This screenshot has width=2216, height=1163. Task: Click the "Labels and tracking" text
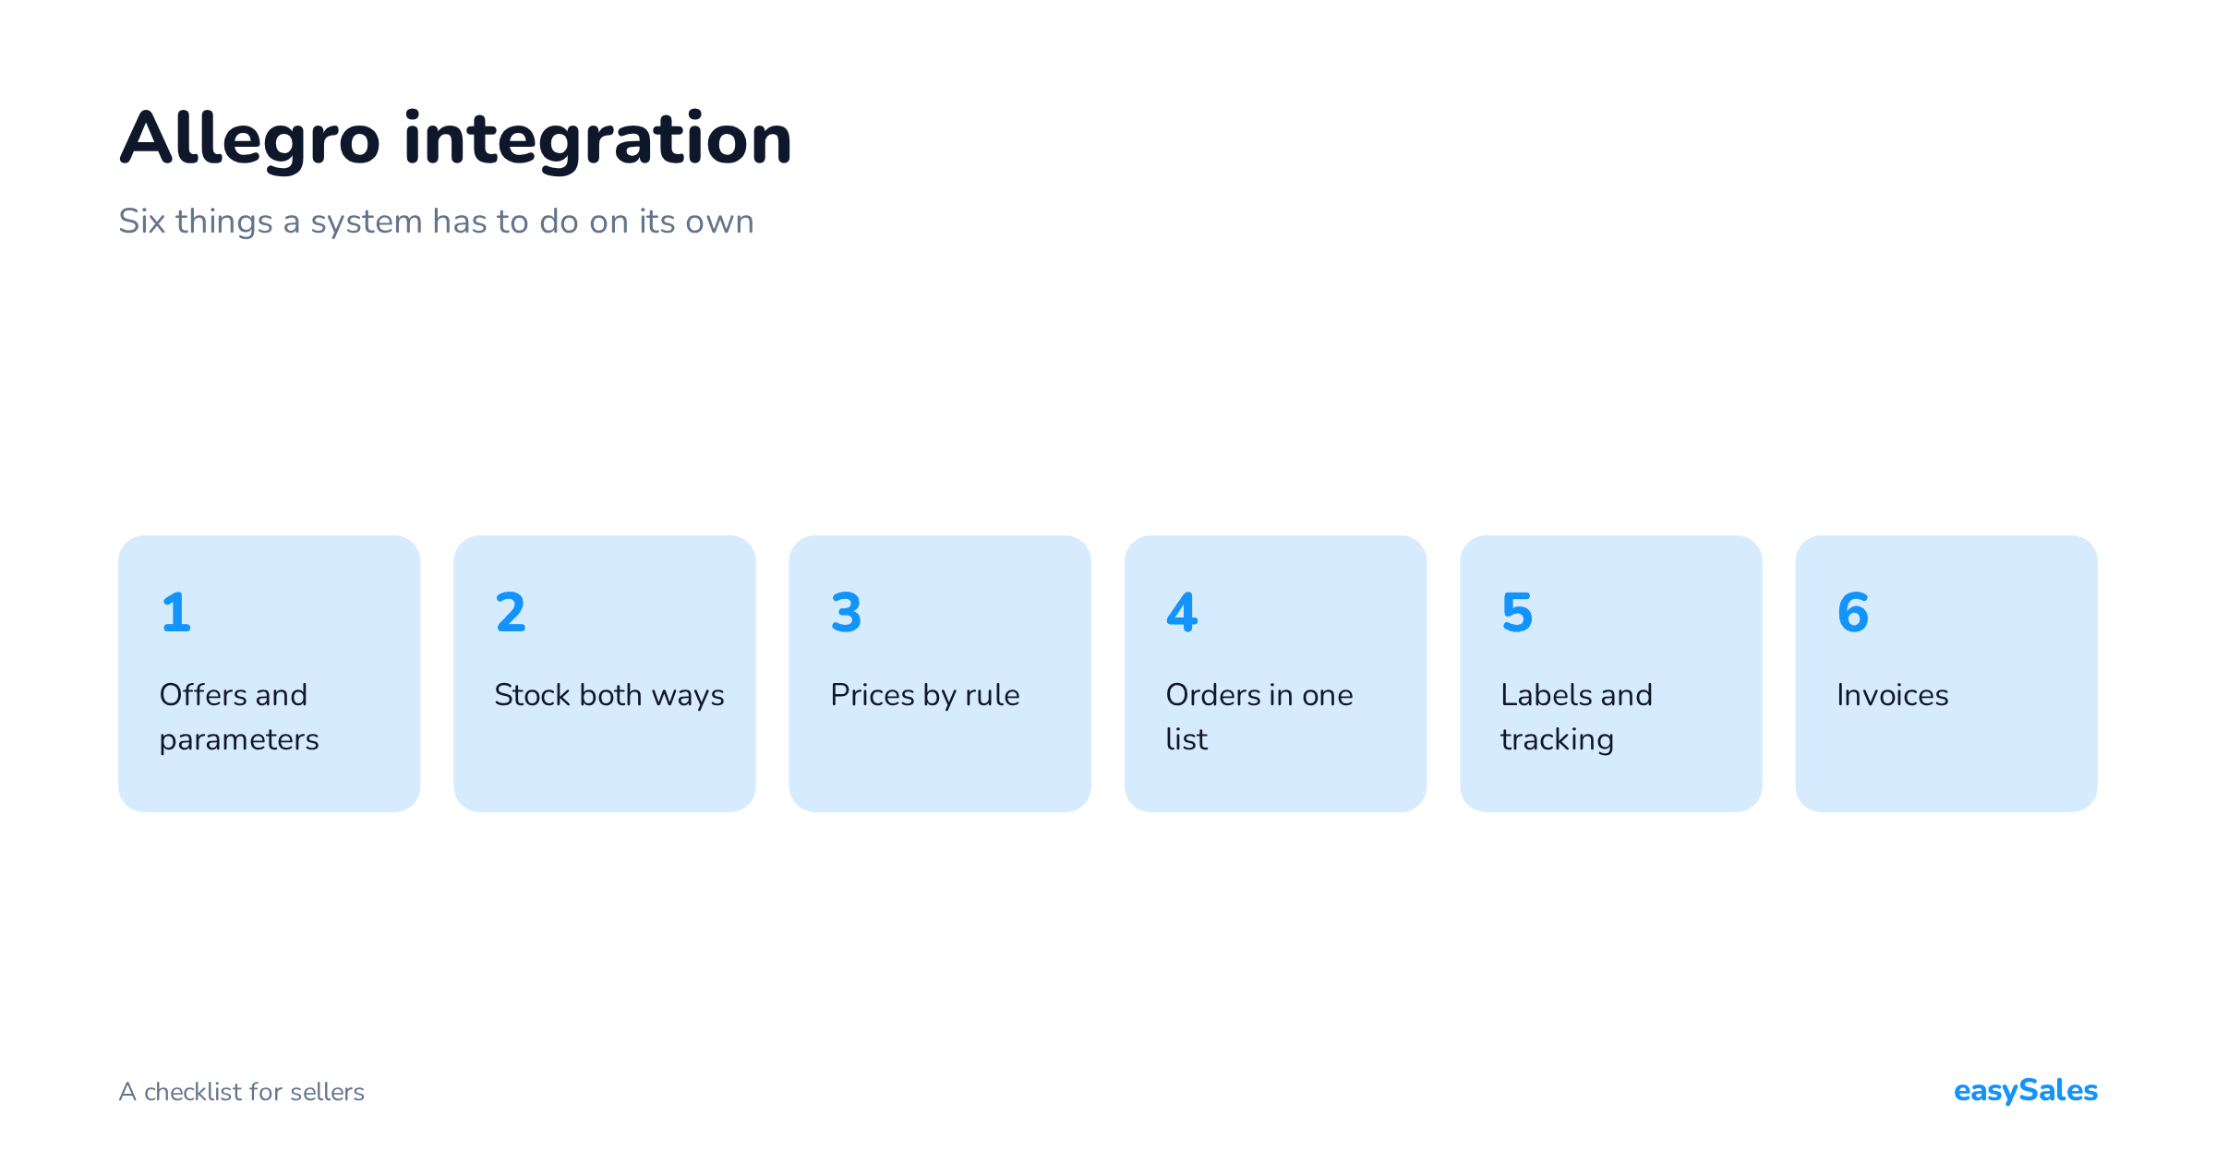pyautogui.click(x=1576, y=716)
